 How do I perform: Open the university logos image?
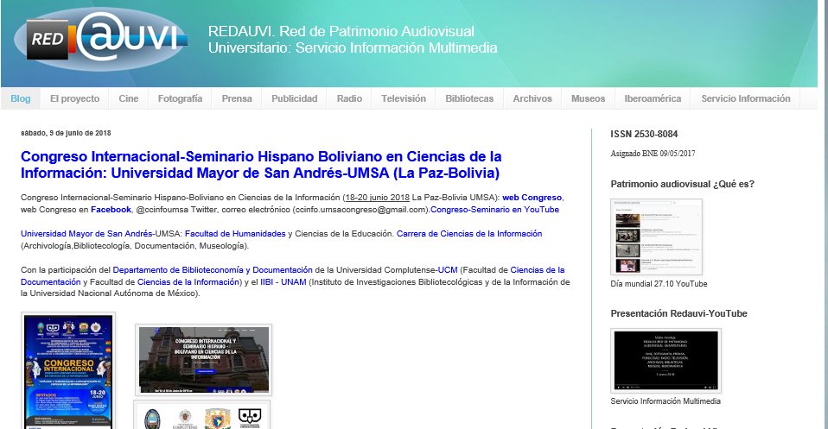pos(201,414)
